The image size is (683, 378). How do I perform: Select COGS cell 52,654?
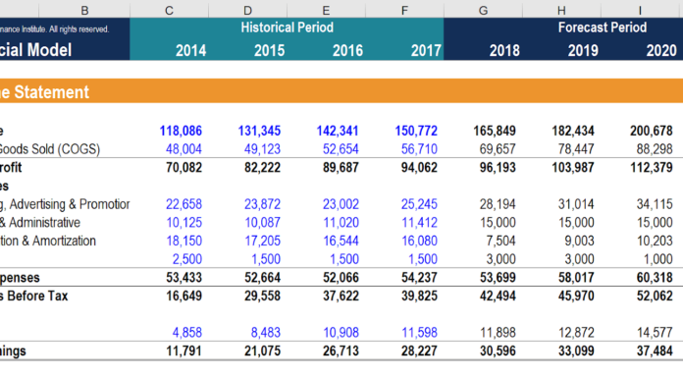[341, 149]
